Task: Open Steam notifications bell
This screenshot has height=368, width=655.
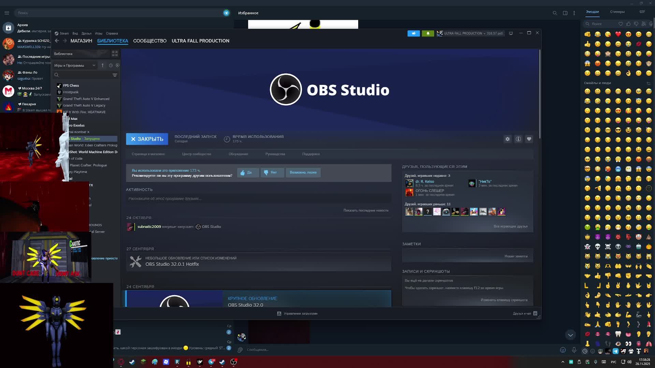Action: 428,33
